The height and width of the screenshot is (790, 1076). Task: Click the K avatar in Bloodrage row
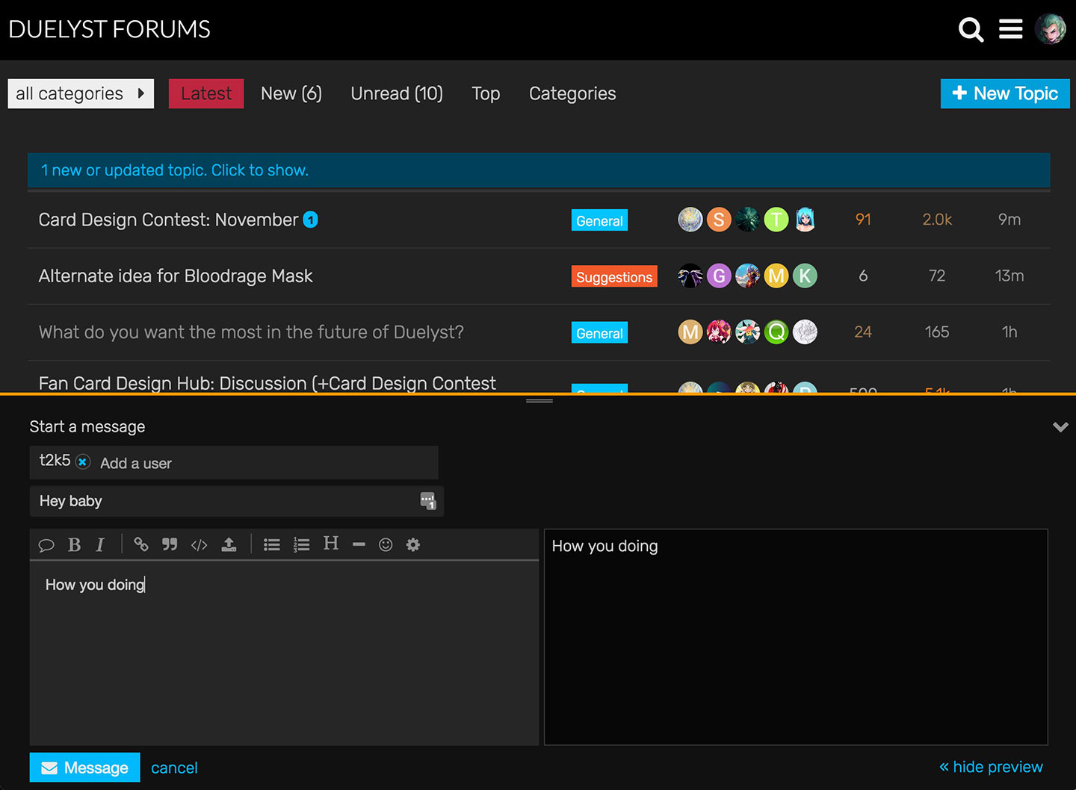coord(805,276)
